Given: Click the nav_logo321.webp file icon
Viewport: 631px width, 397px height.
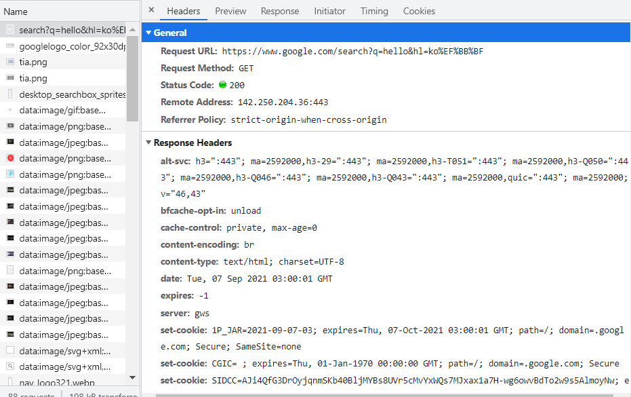Looking at the screenshot, I should click(10, 381).
